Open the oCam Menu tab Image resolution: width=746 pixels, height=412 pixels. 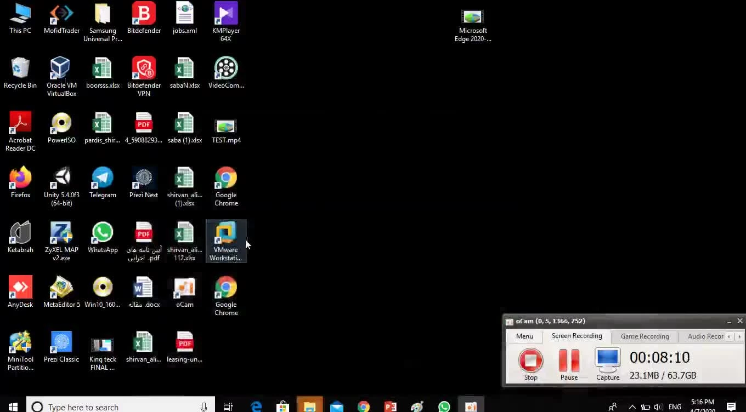point(524,336)
